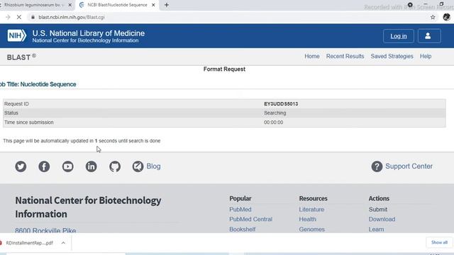454x255 pixels.
Task: Open NCBI GitHub icon
Action: tap(115, 166)
